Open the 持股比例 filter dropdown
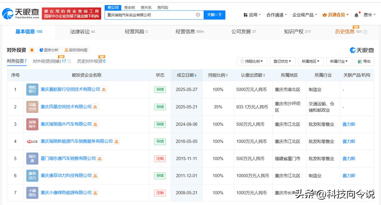Image resolution: width=381 pixels, height=205 pixels. tap(252, 61)
